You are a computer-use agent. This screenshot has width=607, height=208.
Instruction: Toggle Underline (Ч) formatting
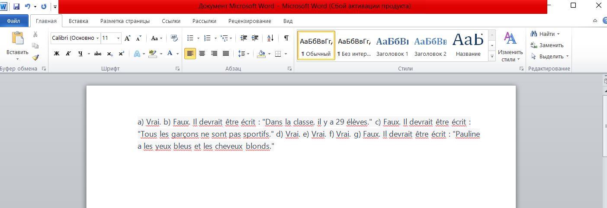pyautogui.click(x=80, y=54)
